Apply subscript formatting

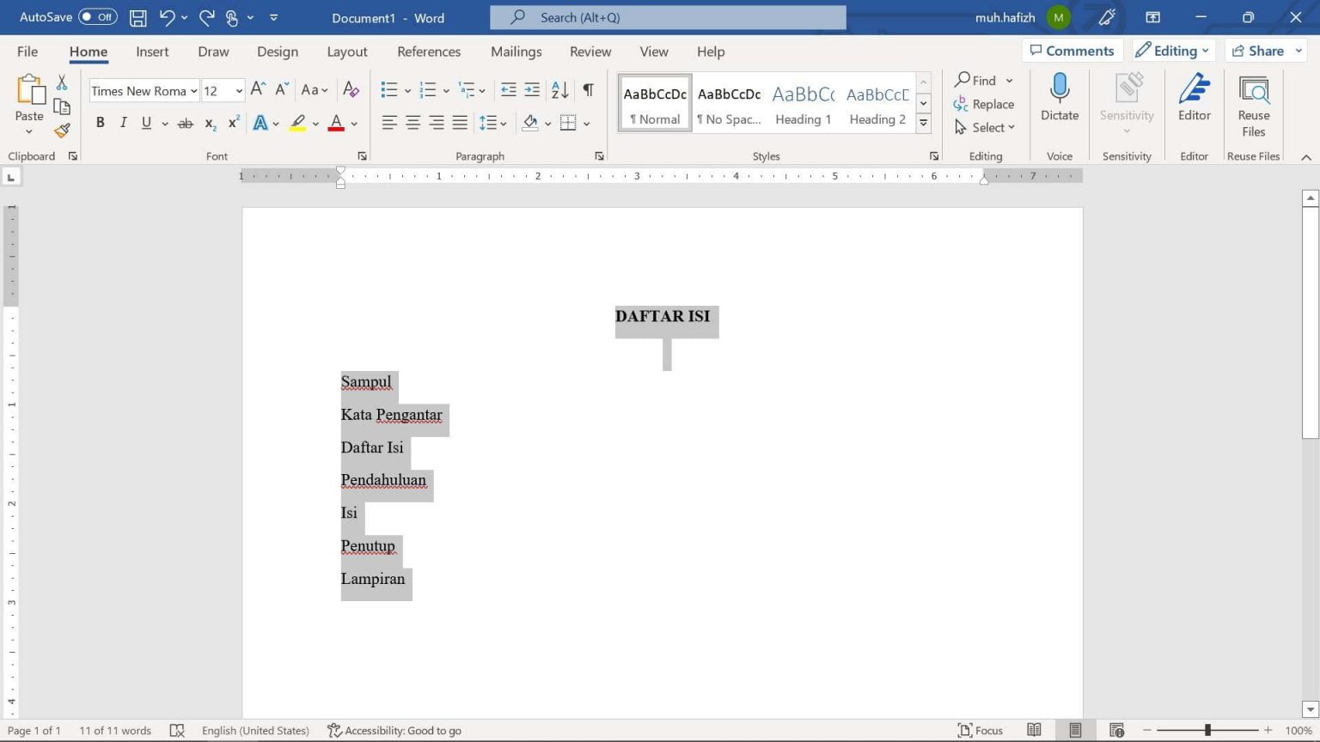click(209, 123)
